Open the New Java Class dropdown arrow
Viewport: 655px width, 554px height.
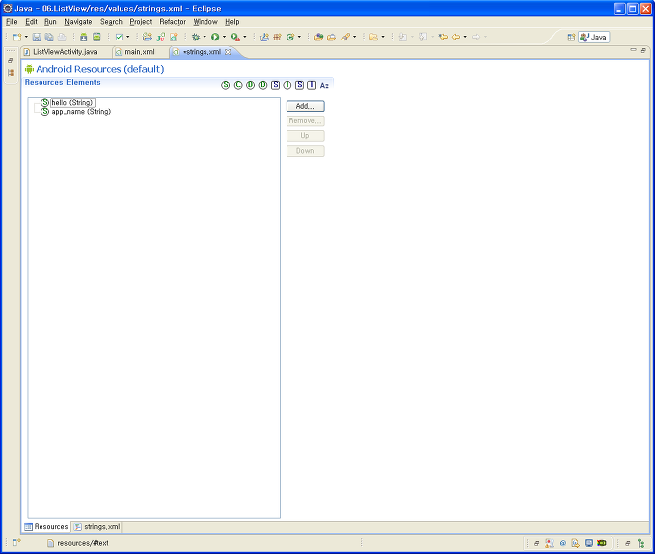point(299,37)
